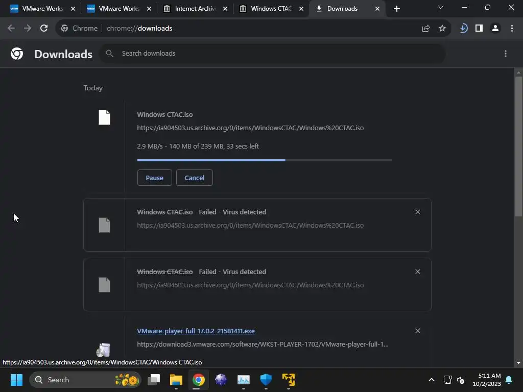The height and width of the screenshot is (392, 523).
Task: Open the Chrome profile avatar menu
Action: pyautogui.click(x=495, y=29)
